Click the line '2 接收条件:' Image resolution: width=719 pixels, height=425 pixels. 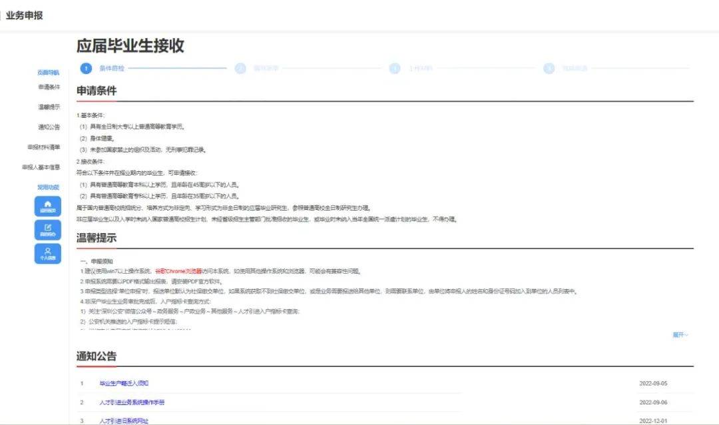pyautogui.click(x=91, y=162)
